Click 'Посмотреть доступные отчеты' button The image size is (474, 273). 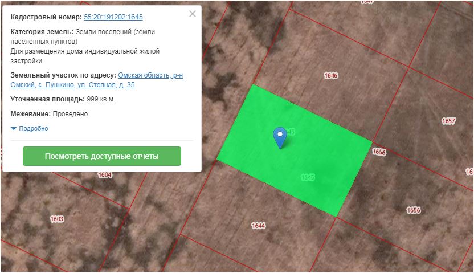(102, 156)
